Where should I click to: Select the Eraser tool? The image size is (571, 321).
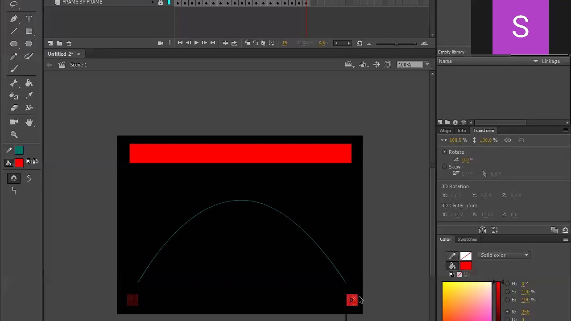pyautogui.click(x=14, y=108)
